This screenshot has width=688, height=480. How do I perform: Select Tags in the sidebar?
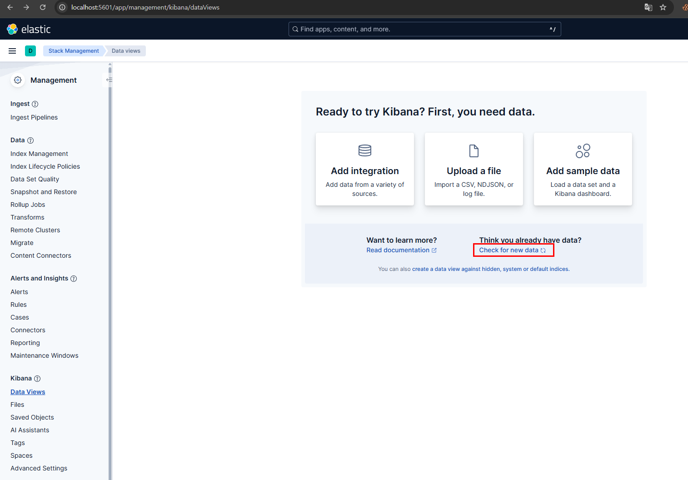(18, 443)
